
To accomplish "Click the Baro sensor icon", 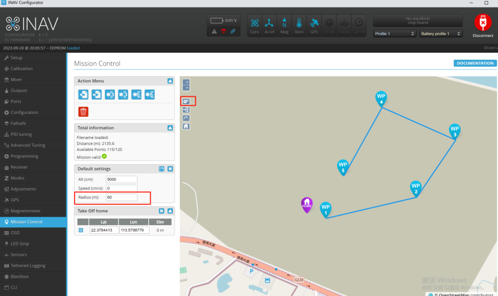I will point(299,26).
